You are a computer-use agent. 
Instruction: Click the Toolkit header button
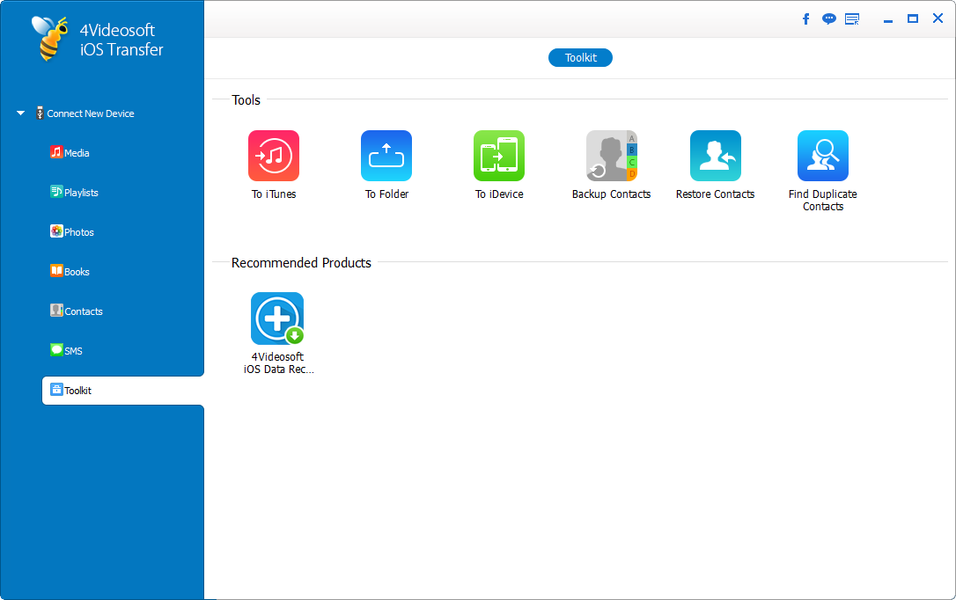tap(580, 57)
